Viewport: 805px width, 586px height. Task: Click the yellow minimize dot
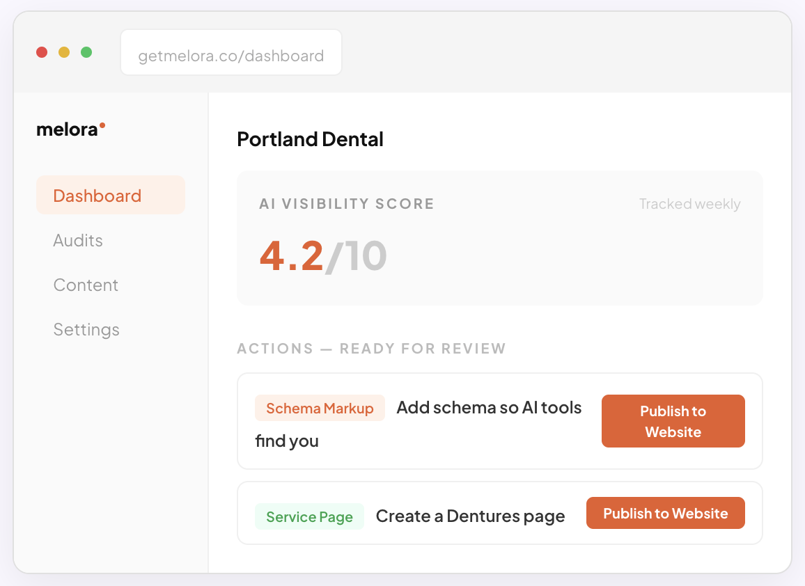[64, 52]
